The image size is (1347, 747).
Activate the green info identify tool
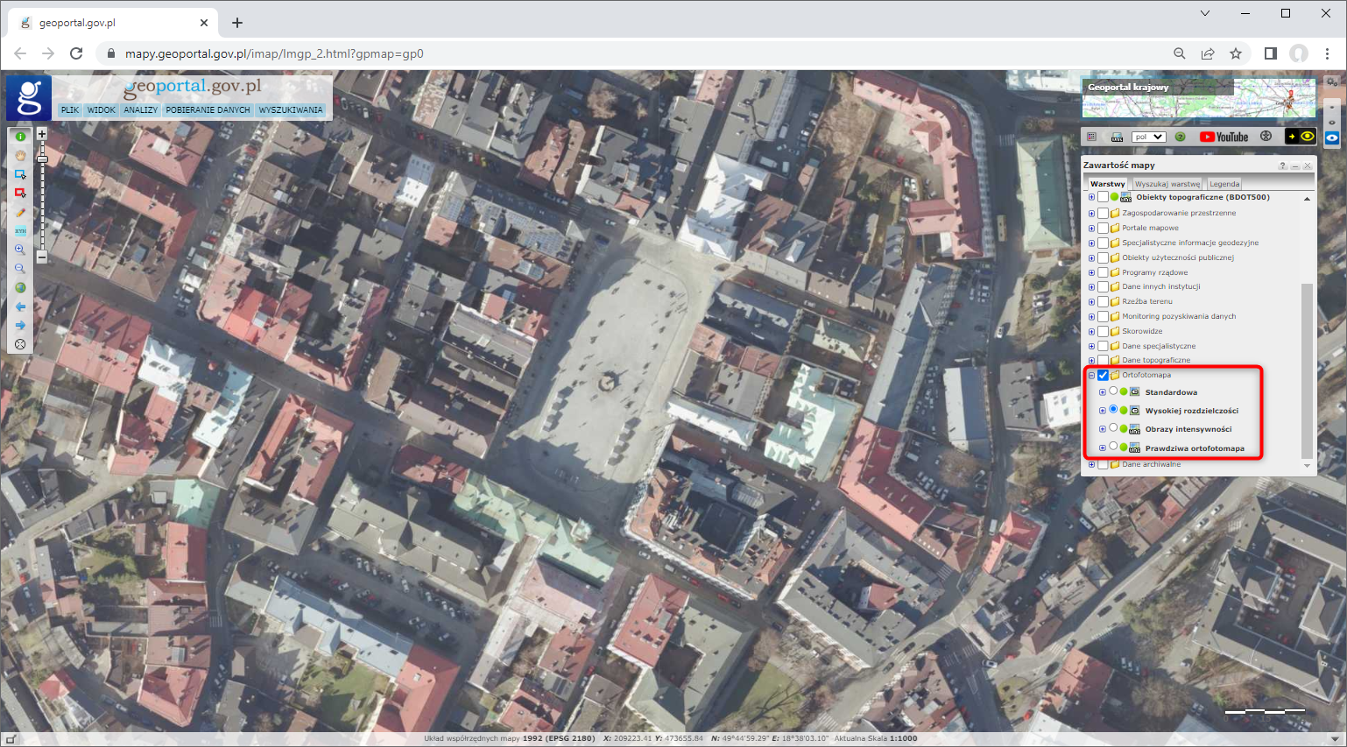(20, 137)
